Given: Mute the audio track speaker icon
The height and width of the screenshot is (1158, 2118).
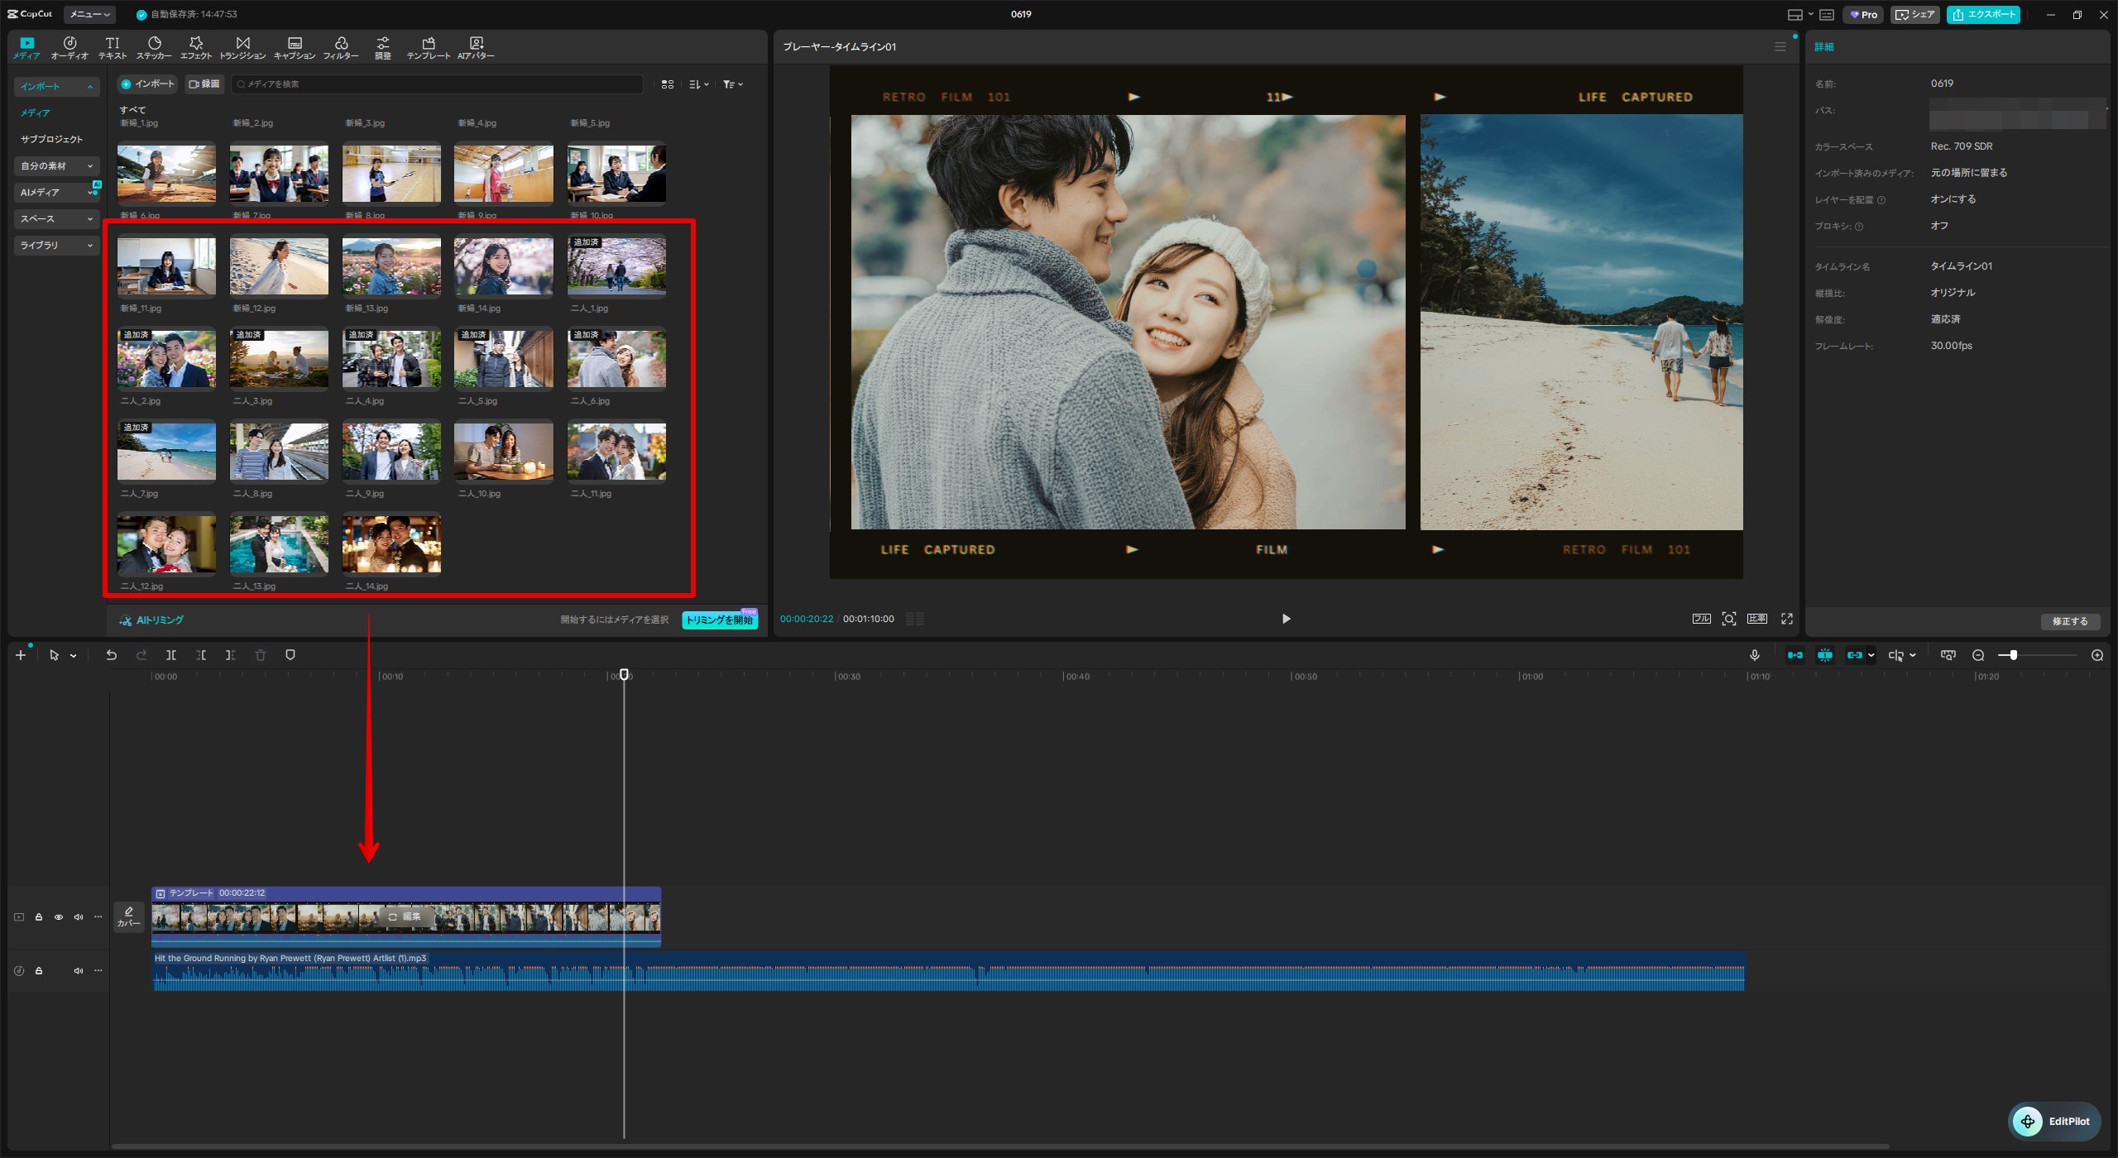Looking at the screenshot, I should pyautogui.click(x=79, y=970).
